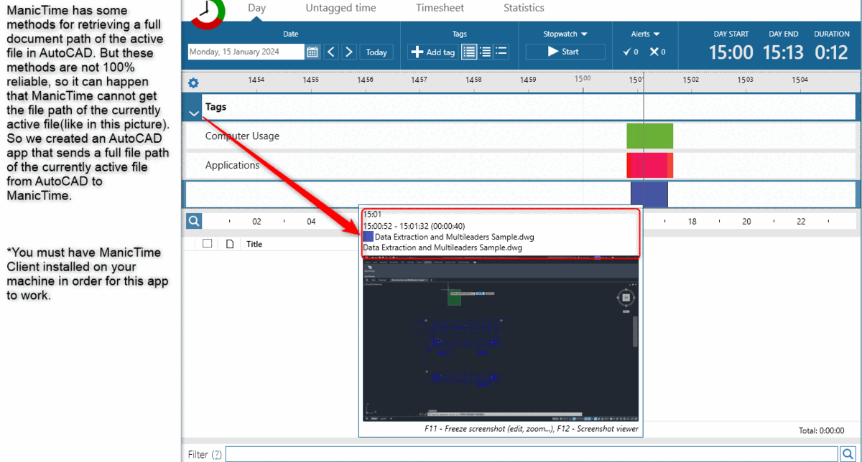Open the Filter help question mark link
Screen dimensions: 862x462
216,454
